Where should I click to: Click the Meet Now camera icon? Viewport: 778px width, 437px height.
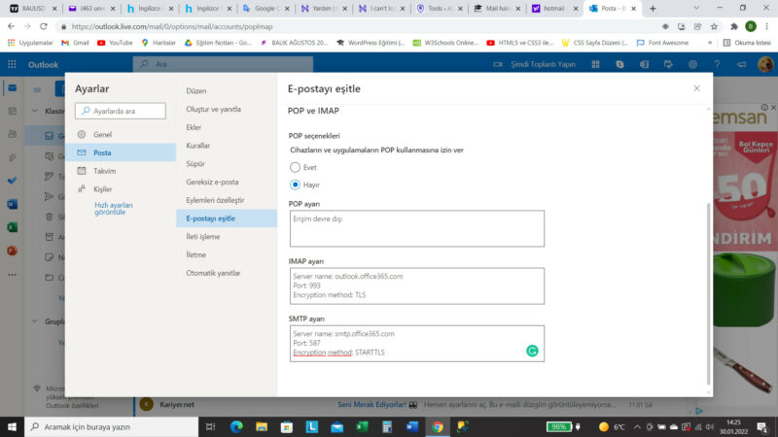tap(498, 64)
